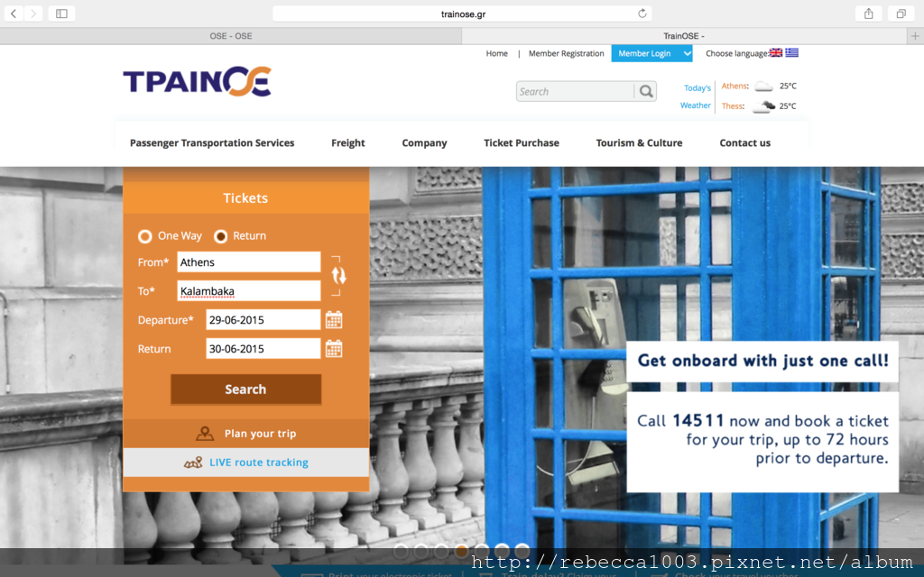Swap From and To stations

click(338, 276)
